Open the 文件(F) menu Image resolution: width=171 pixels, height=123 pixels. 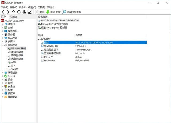[x=4, y=7]
